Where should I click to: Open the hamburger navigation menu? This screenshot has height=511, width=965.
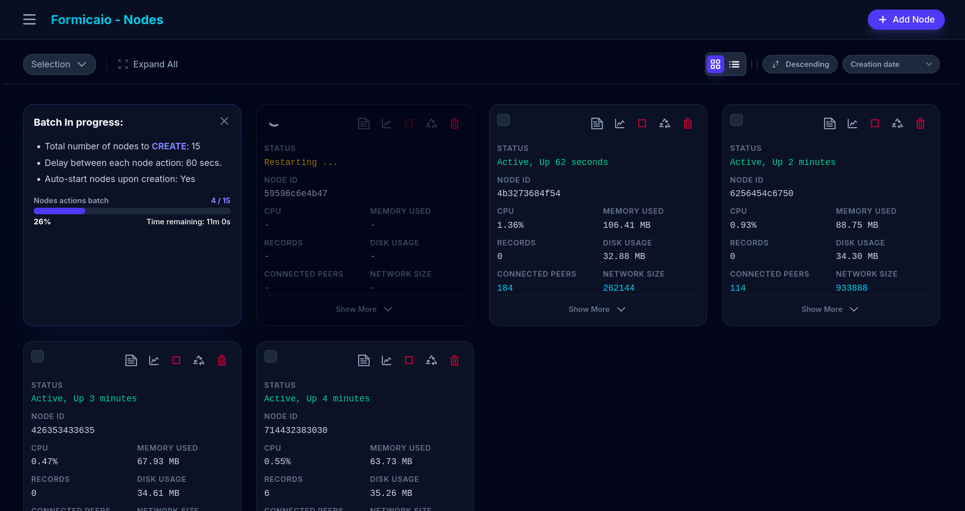point(29,20)
